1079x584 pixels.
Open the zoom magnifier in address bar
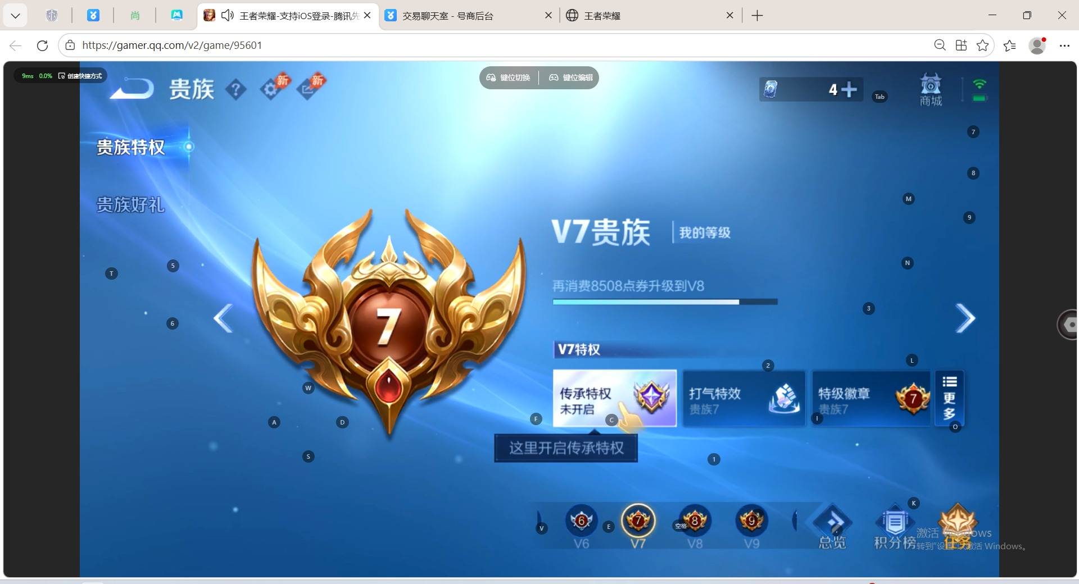pos(940,45)
